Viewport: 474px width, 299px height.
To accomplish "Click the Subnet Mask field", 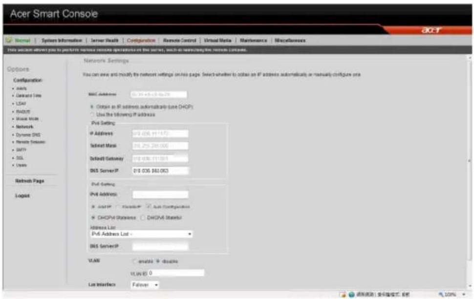I will 160,146.
